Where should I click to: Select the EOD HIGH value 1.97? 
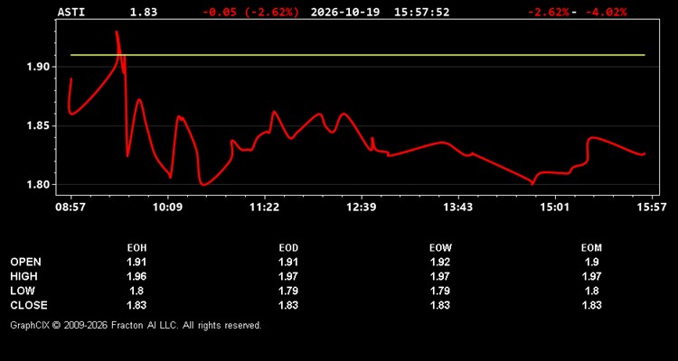click(x=288, y=276)
